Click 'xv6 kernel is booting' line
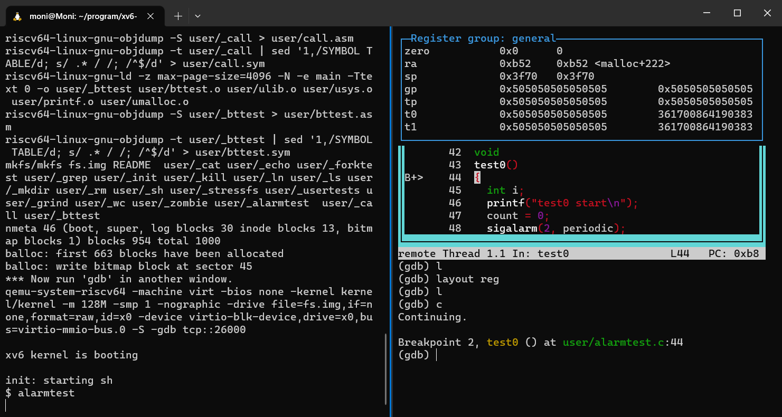Viewport: 782px width, 417px height. click(x=72, y=355)
